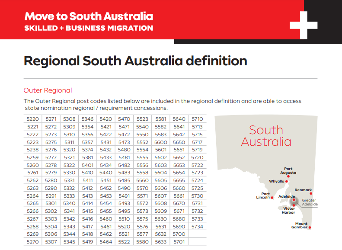Click the 'Port Lincoln' map label

[263, 196]
